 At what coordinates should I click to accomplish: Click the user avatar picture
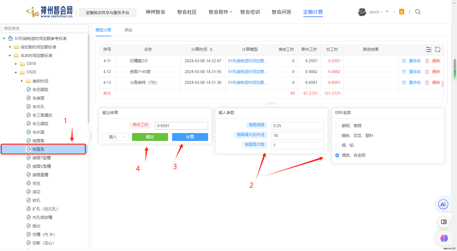[x=362, y=12]
